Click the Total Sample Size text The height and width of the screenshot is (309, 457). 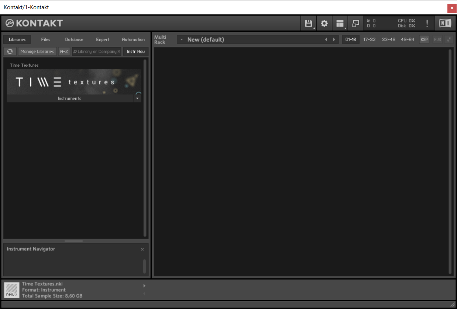(52, 296)
